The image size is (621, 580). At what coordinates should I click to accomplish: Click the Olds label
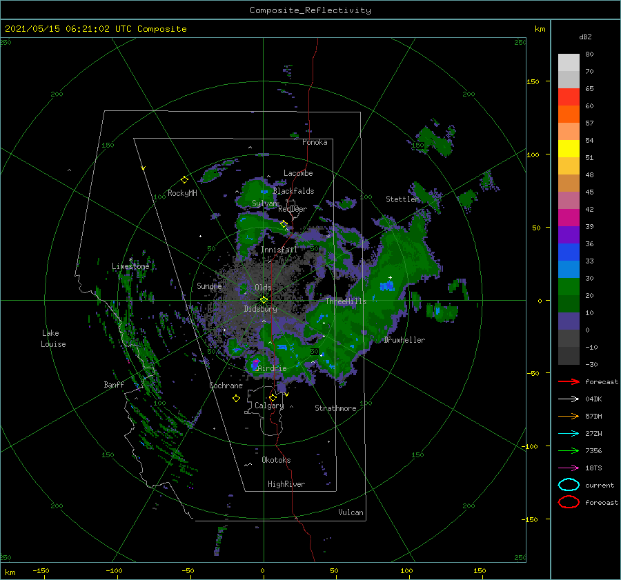point(263,288)
